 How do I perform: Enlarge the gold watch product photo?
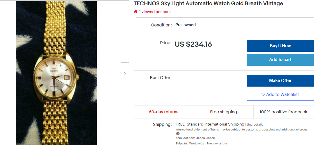pyautogui.click(x=56, y=73)
